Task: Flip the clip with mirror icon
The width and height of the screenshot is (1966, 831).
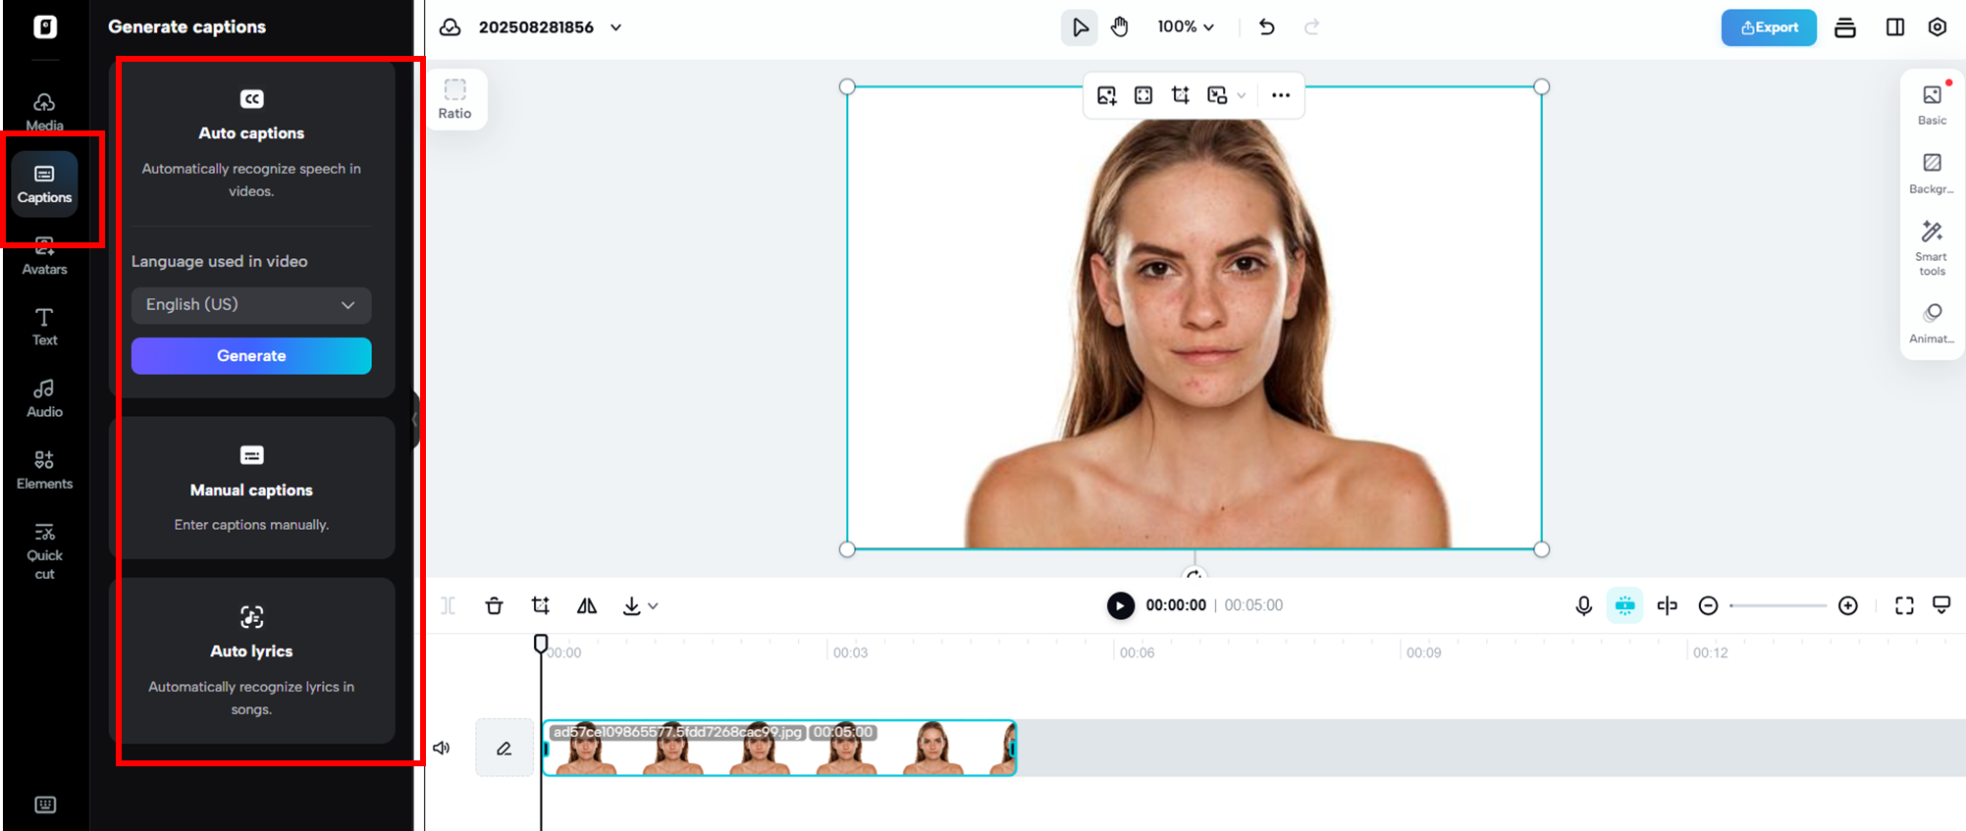Action: [x=586, y=605]
